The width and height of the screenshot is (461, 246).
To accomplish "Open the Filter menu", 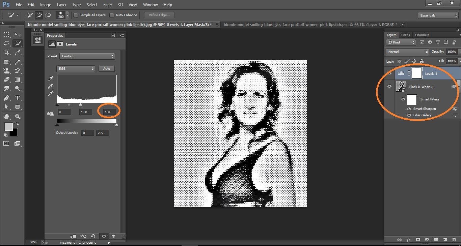I will [108, 4].
